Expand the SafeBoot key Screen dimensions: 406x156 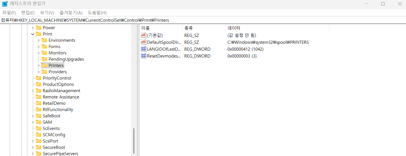pyautogui.click(x=33, y=116)
